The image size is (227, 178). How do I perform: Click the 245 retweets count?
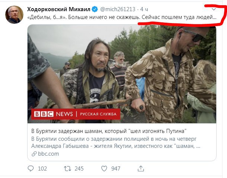(79, 169)
